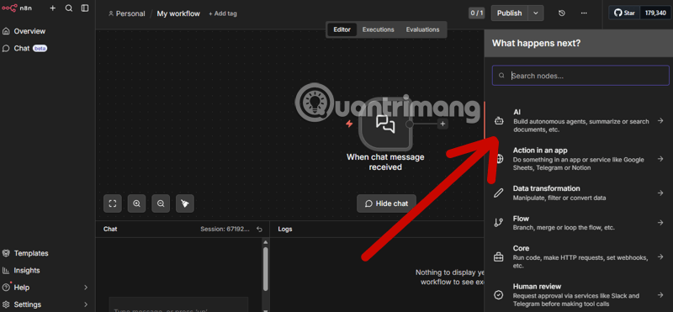Click the AI robot icon
Viewport: 673px width, 312px height.
pyautogui.click(x=498, y=121)
